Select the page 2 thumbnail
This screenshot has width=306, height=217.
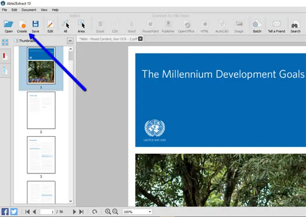(41, 110)
